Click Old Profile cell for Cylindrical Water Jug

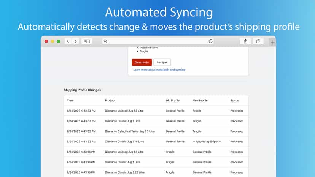[175, 131]
